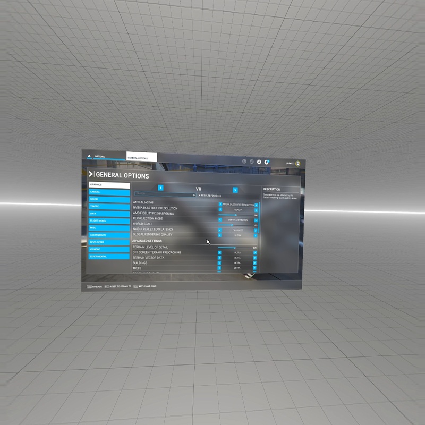Screen dimensions: 425x425
Task: Click the round user avatar beside the username
Action: pyautogui.click(x=298, y=164)
